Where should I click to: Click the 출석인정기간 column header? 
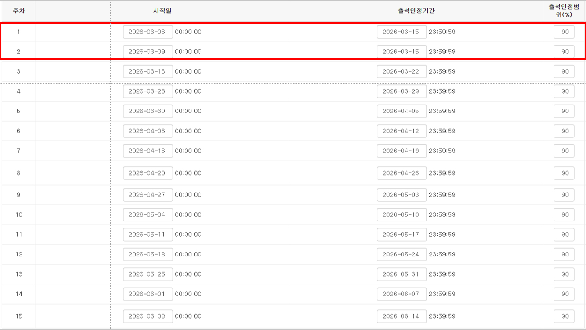(416, 11)
